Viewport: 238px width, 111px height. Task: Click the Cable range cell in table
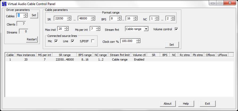(x=120, y=59)
